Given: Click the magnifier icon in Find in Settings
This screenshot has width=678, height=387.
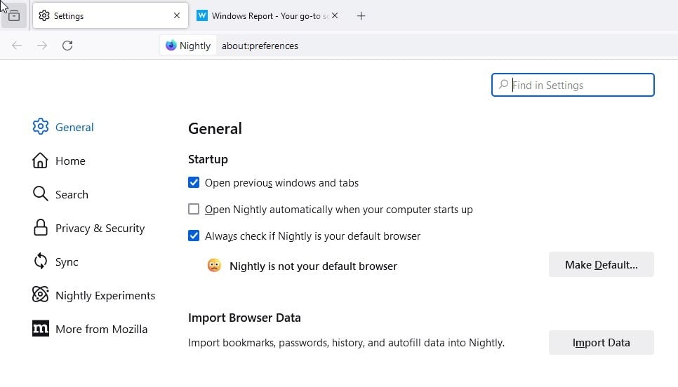Looking at the screenshot, I should point(503,85).
